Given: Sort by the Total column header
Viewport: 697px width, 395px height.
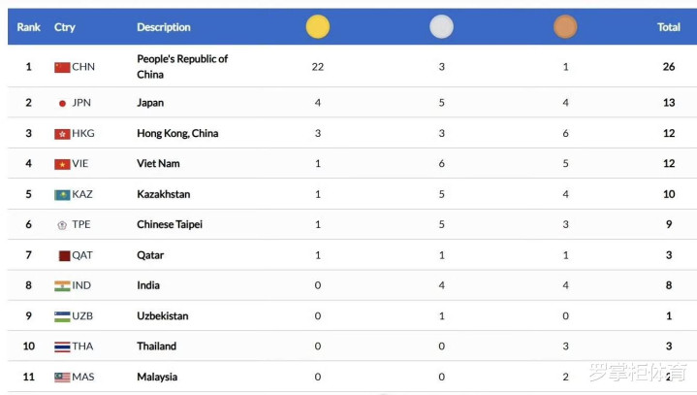Looking at the screenshot, I should click(x=669, y=27).
